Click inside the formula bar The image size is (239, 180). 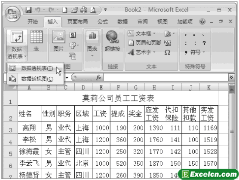coord(166,77)
